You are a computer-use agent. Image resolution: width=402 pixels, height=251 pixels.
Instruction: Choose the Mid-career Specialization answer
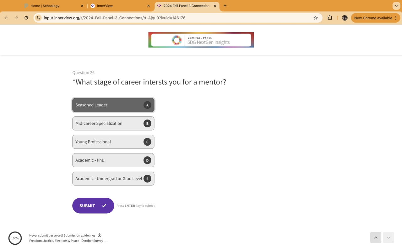113,123
